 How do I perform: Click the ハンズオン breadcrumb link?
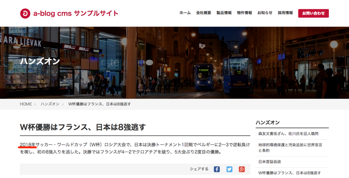coord(50,104)
